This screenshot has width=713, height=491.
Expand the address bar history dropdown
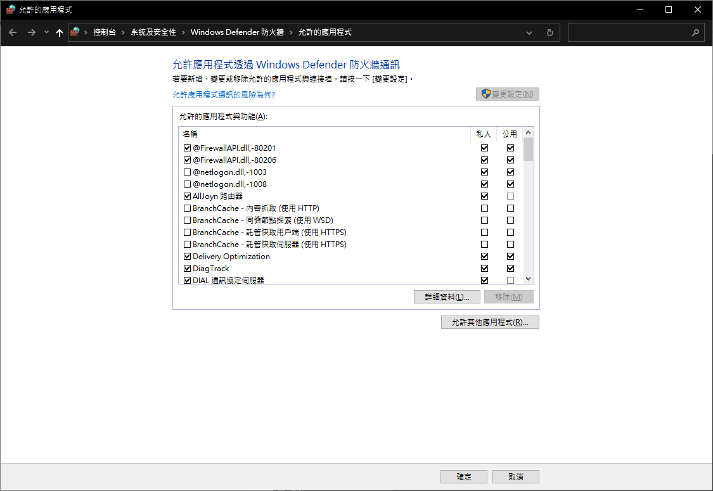[x=529, y=33]
